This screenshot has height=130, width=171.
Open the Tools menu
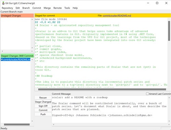click(x=67, y=8)
